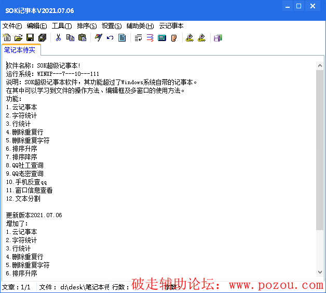Click the line starting with 说明: SOK超级记事本软件
This screenshot has width=326, height=293.
click(101, 83)
